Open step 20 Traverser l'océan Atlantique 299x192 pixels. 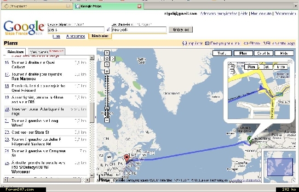tap(46, 111)
